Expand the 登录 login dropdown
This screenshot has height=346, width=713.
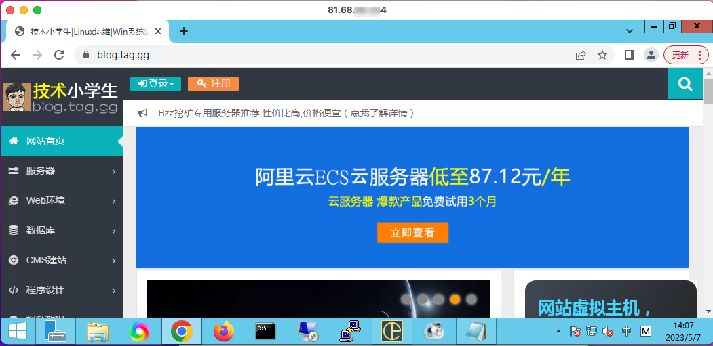(155, 84)
